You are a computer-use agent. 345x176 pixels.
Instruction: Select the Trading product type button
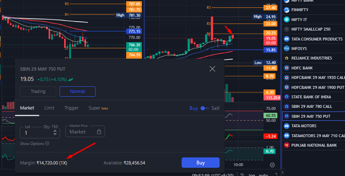coord(38,91)
